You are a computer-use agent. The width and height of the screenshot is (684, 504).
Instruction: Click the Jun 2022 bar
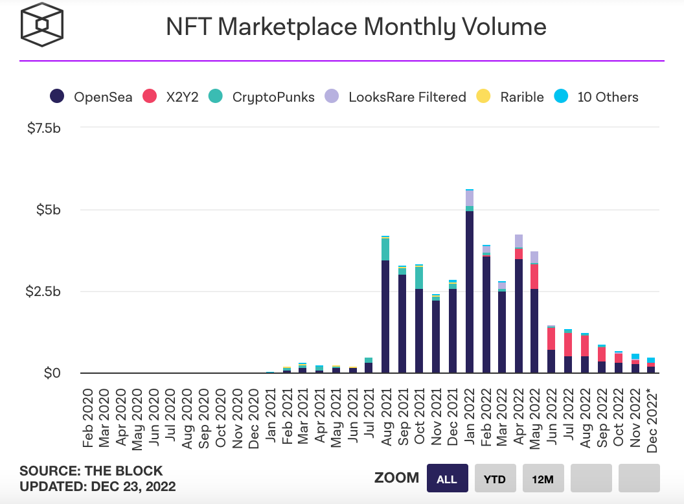point(551,349)
